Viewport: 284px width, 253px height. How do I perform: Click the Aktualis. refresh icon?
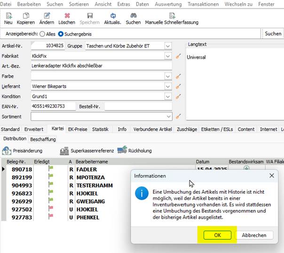pyautogui.click(x=112, y=16)
